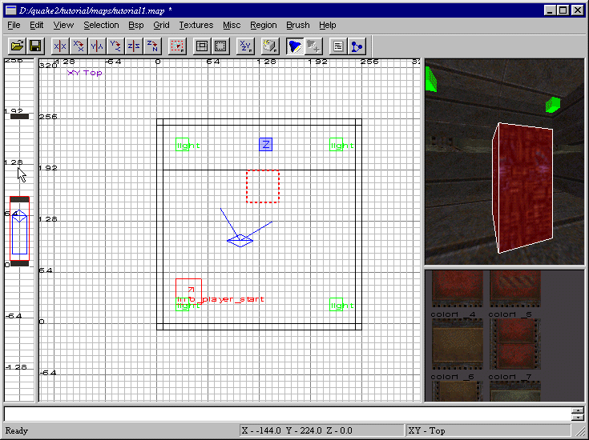Click the red brush outline in Z window
Screen dimensions: 589x440
tap(19, 229)
